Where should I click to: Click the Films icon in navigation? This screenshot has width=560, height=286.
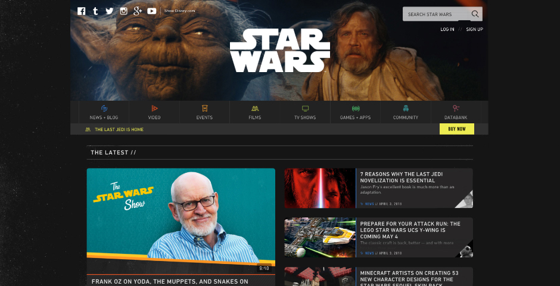click(255, 108)
